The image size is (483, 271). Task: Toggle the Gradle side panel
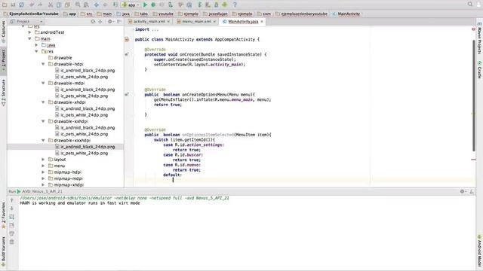click(x=479, y=69)
